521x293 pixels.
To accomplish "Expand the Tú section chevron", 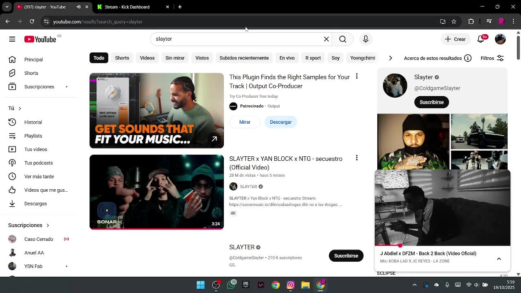I will pyautogui.click(x=20, y=108).
